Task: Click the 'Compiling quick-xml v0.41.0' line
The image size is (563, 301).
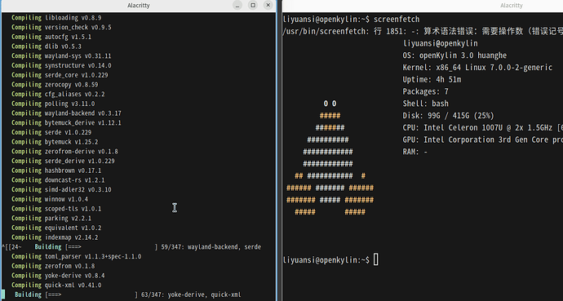Action: [56, 285]
